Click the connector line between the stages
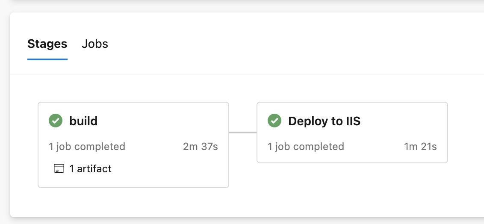Screen dimensions: 484x224 [243, 133]
